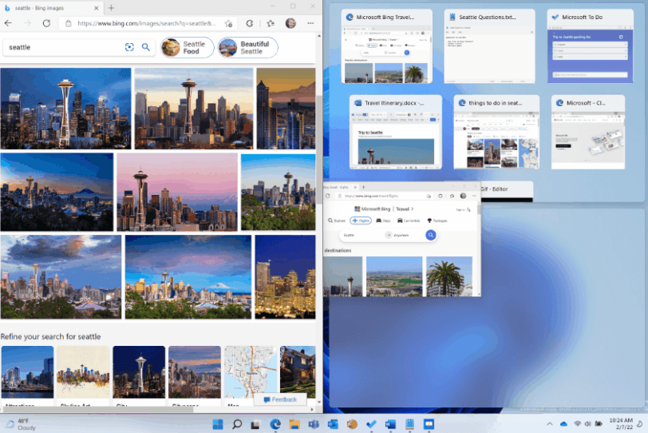Select the Microsoft To Do window thumbnail
The image size is (648, 433).
(x=591, y=46)
